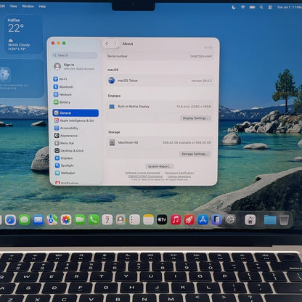302x302 pixels.
Task: Open the Notes app in the Dock
Action: click(148, 220)
